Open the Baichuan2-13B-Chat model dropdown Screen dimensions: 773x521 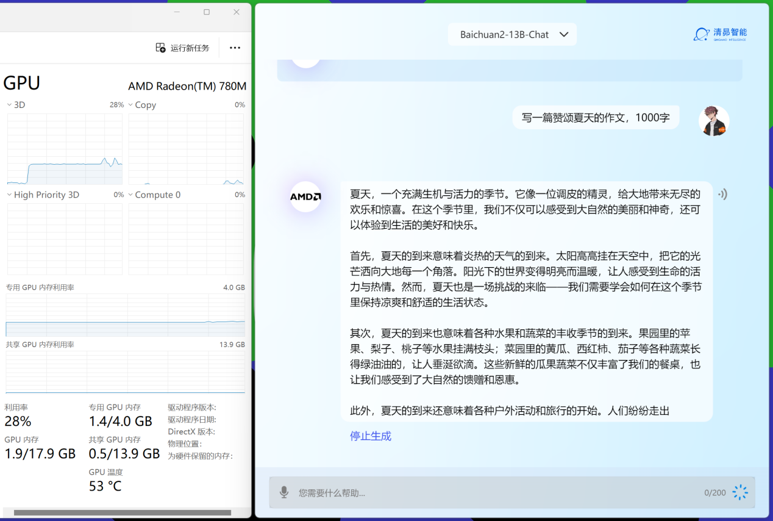point(511,34)
